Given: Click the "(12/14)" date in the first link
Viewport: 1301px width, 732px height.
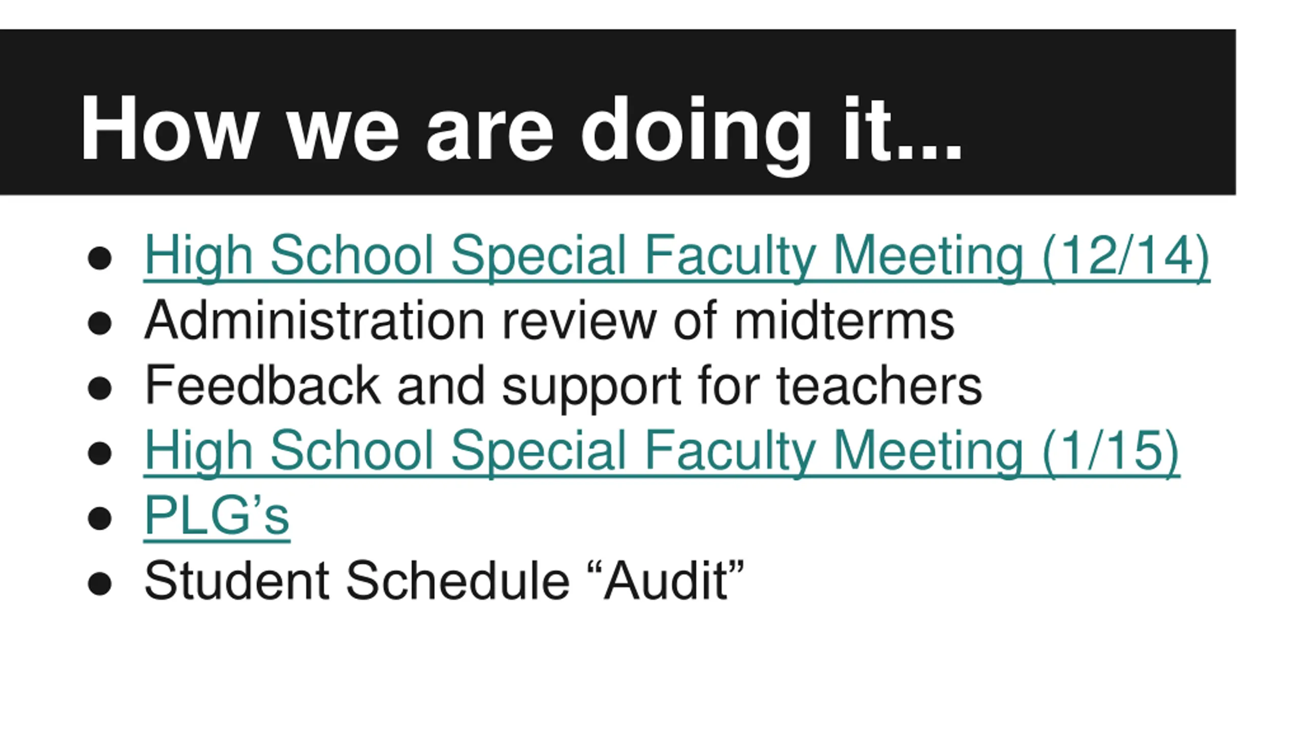Looking at the screenshot, I should pyautogui.click(x=1125, y=257).
